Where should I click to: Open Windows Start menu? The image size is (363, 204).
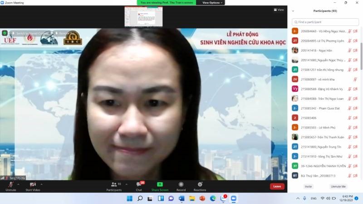click(129, 199)
